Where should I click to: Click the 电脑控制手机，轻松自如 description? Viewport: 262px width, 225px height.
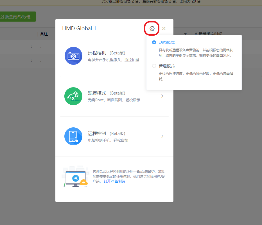coord(108,140)
